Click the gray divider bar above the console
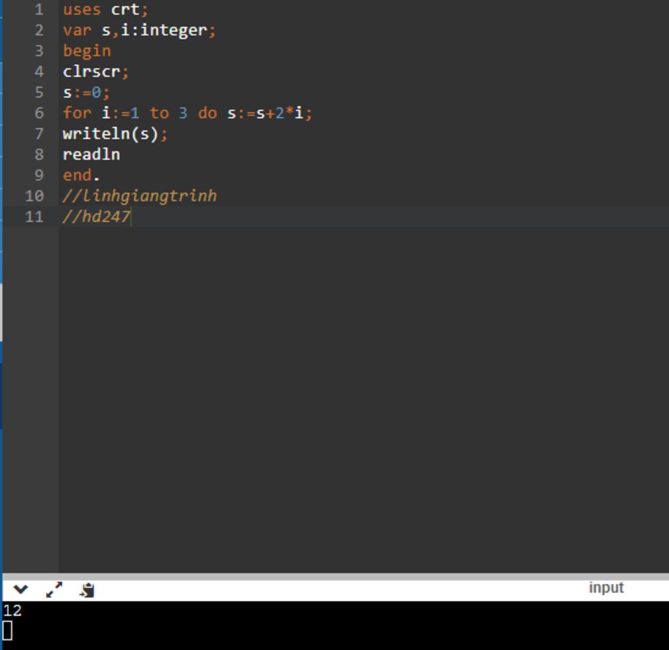 (335, 577)
